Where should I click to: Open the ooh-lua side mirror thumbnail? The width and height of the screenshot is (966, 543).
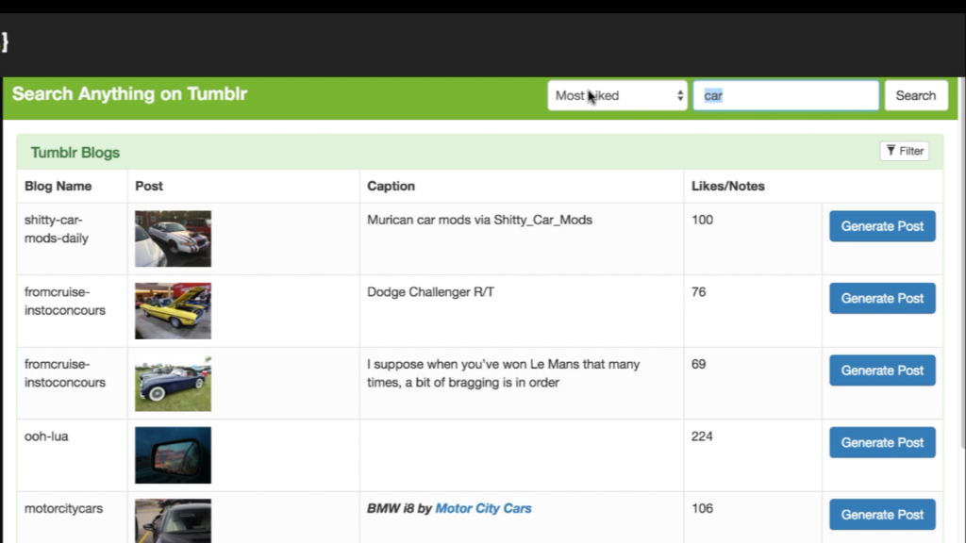point(173,454)
